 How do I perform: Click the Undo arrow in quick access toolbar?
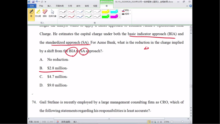(x=36, y=2)
